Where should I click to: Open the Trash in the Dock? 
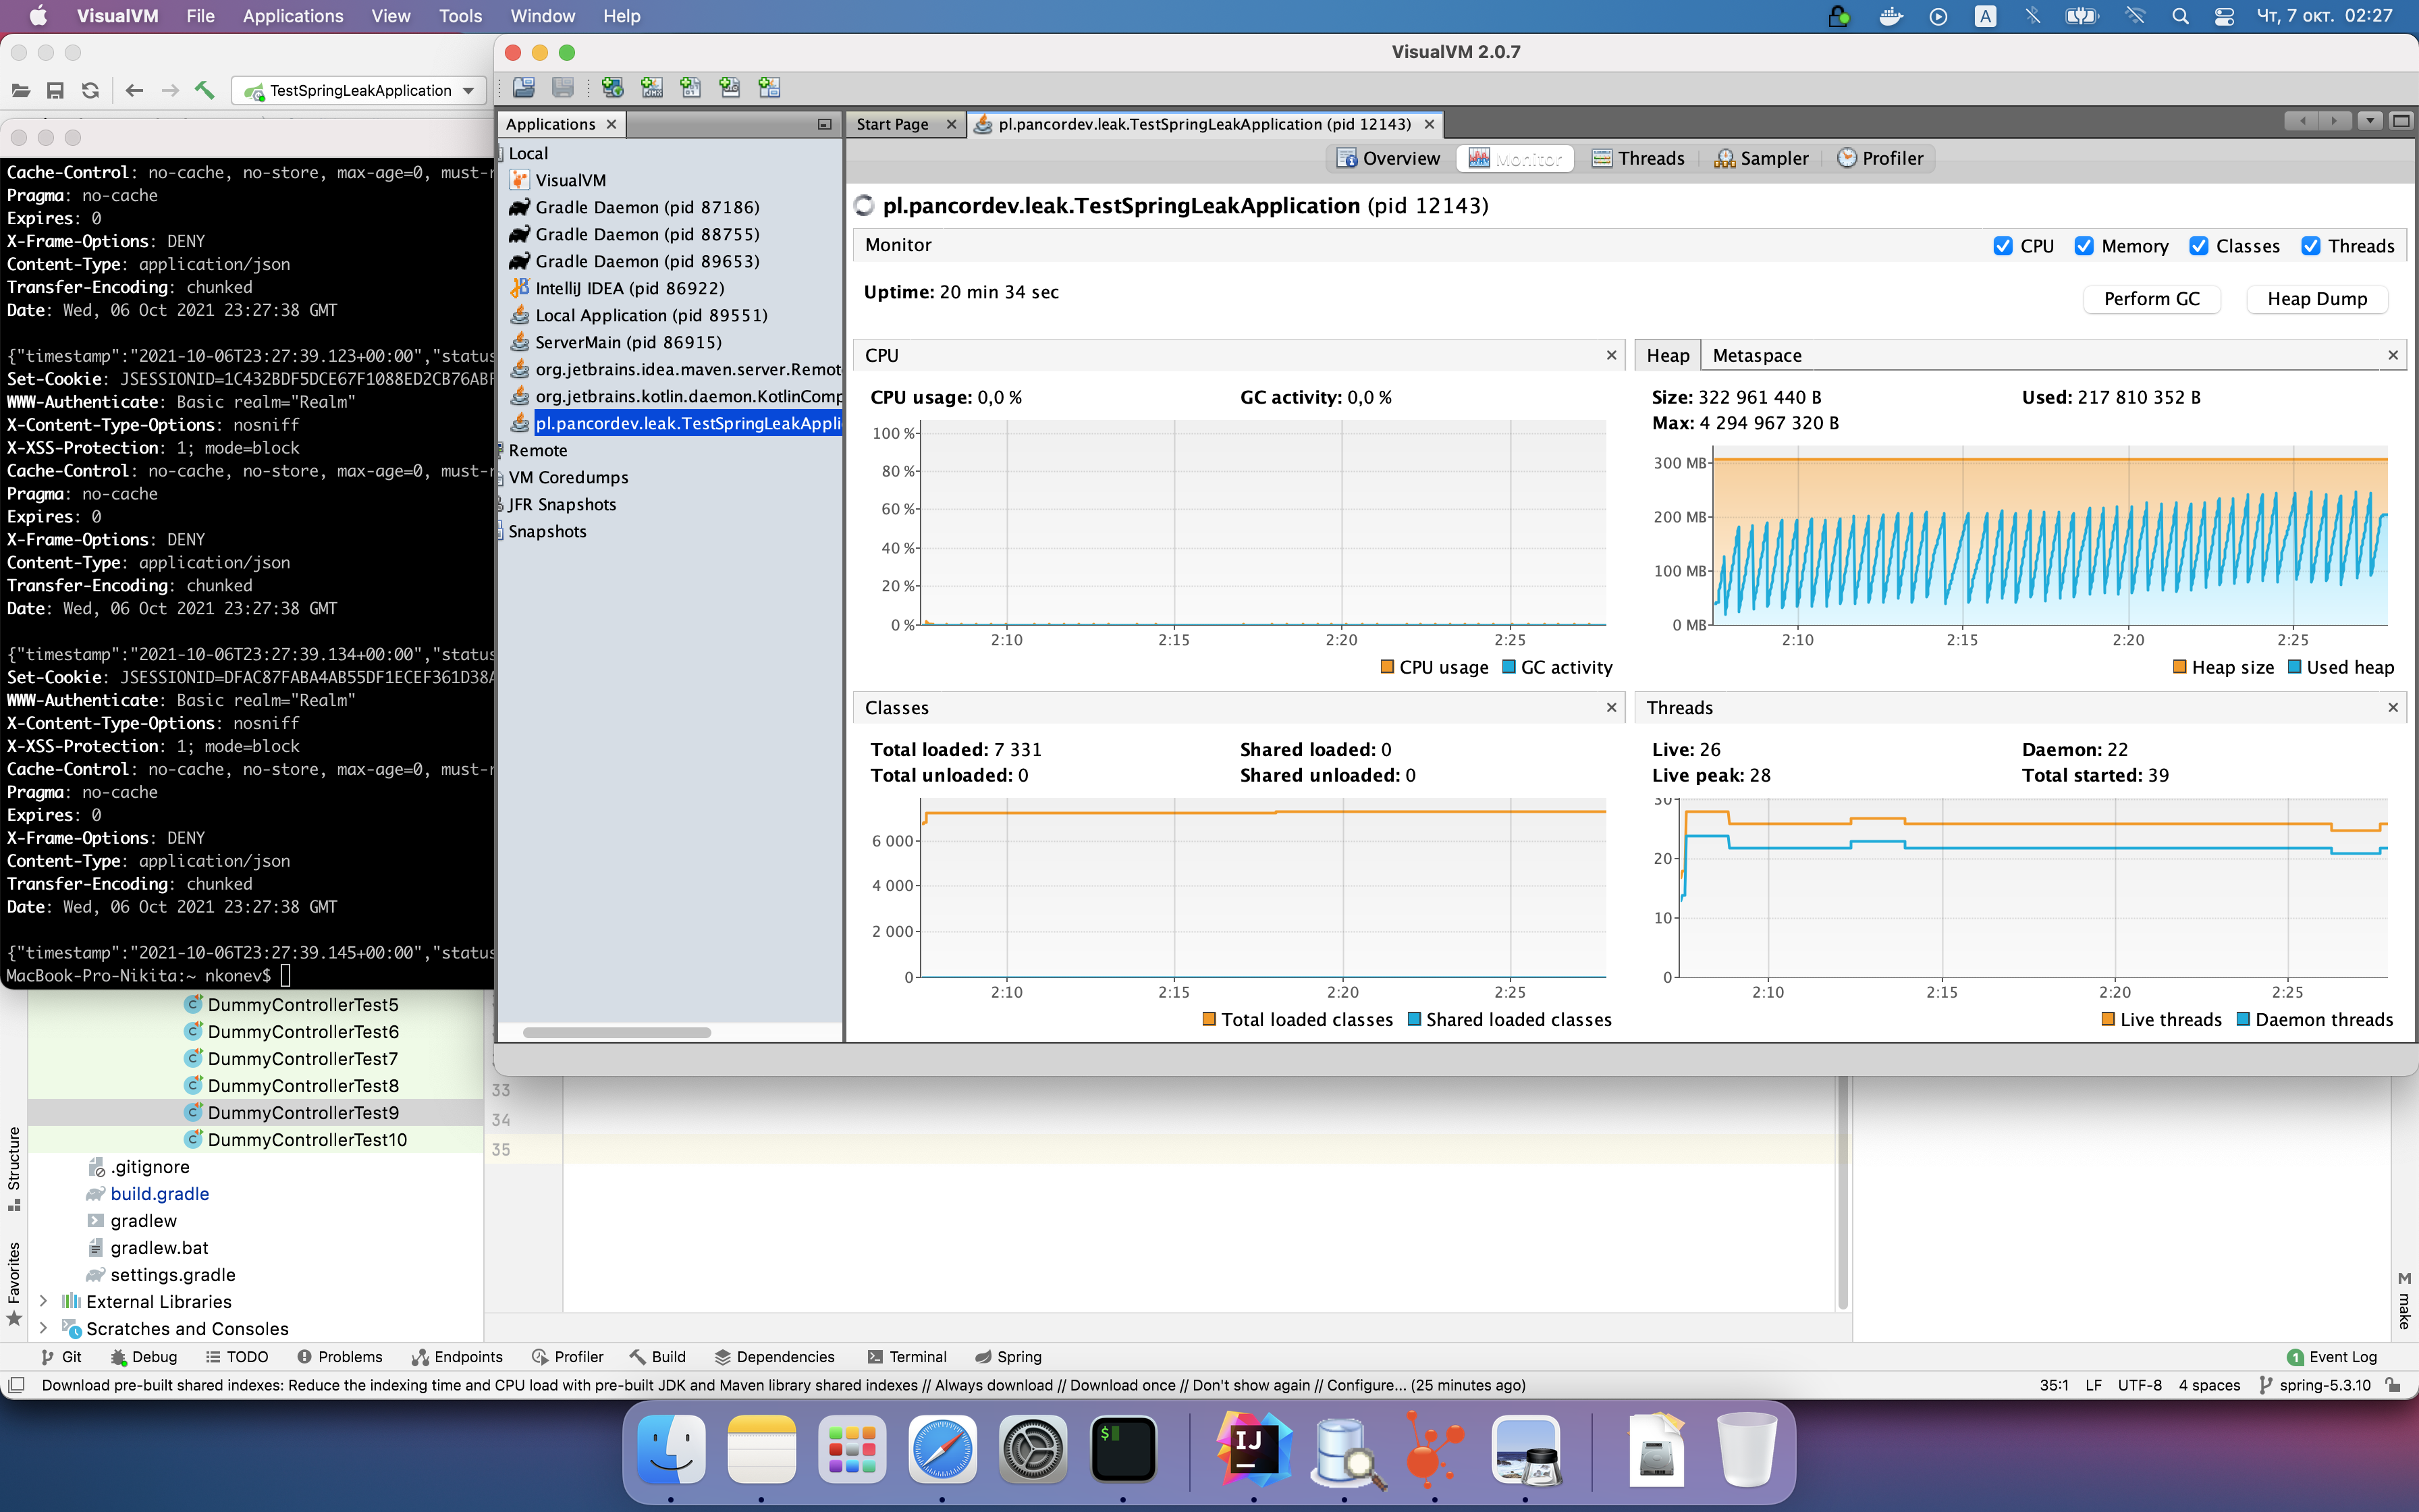click(x=1746, y=1449)
